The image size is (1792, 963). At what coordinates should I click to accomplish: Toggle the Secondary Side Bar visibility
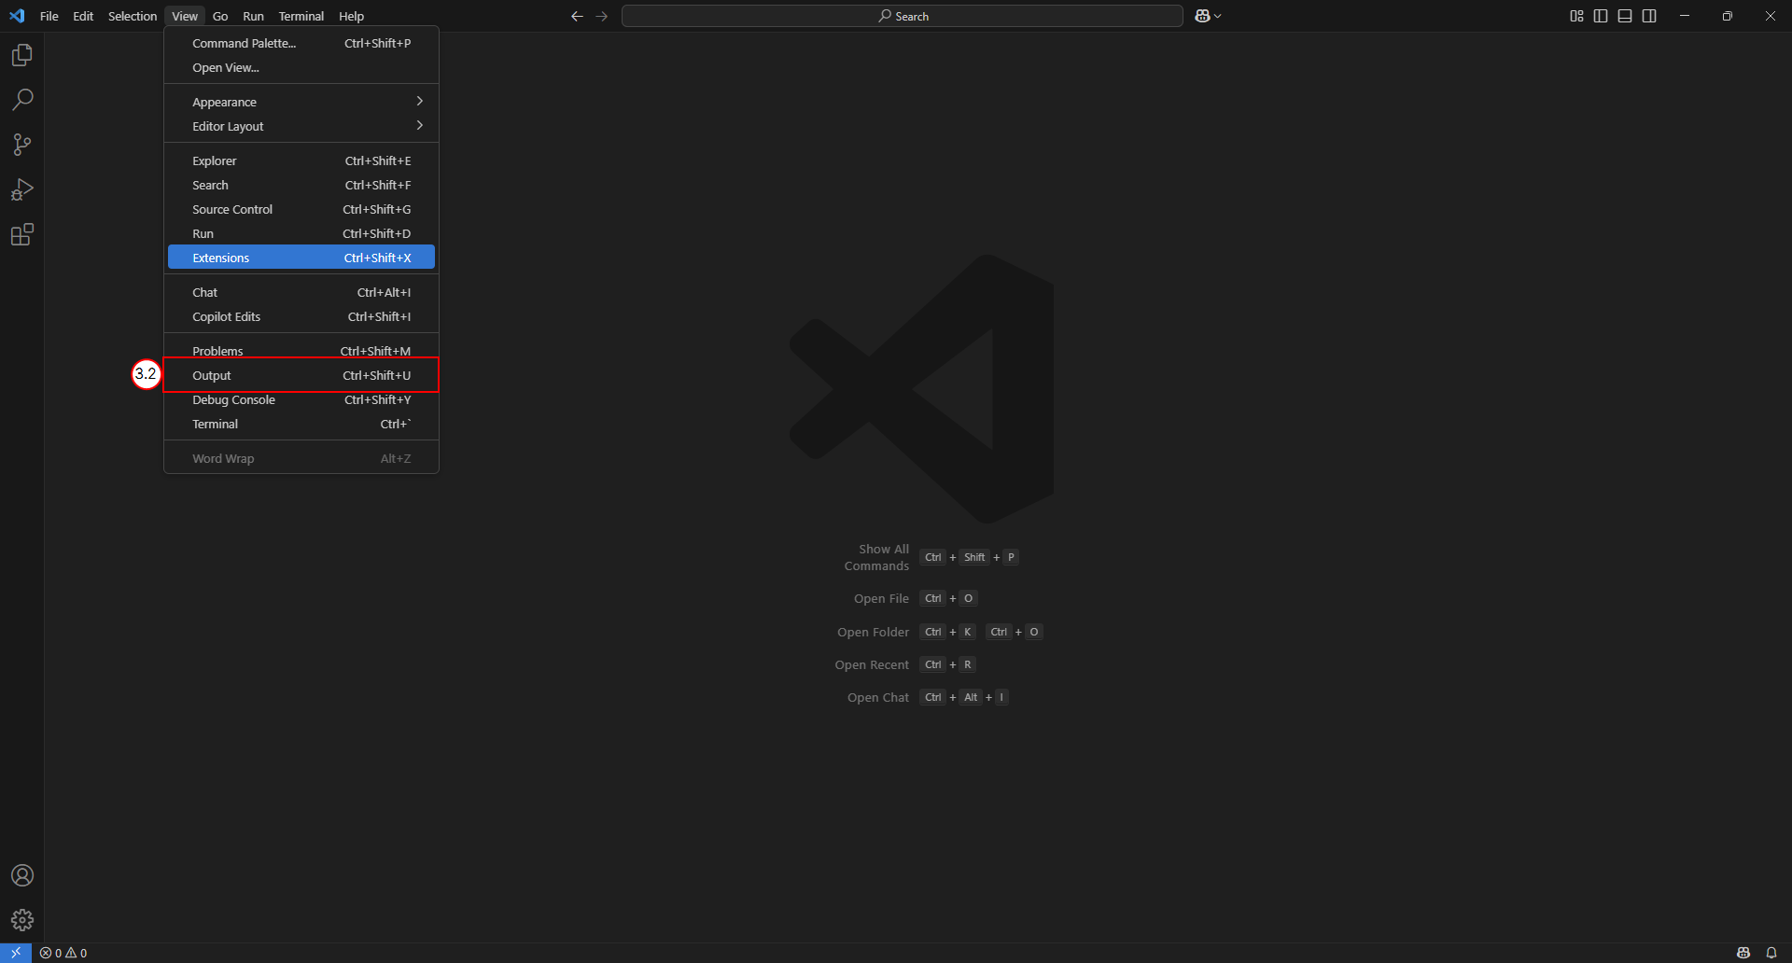[x=1649, y=16]
